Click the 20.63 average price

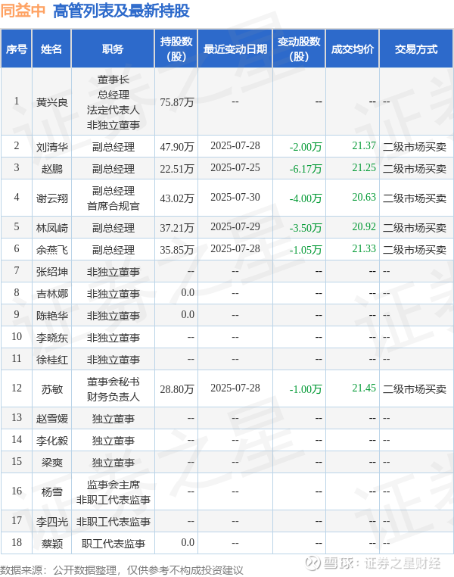[x=364, y=197]
